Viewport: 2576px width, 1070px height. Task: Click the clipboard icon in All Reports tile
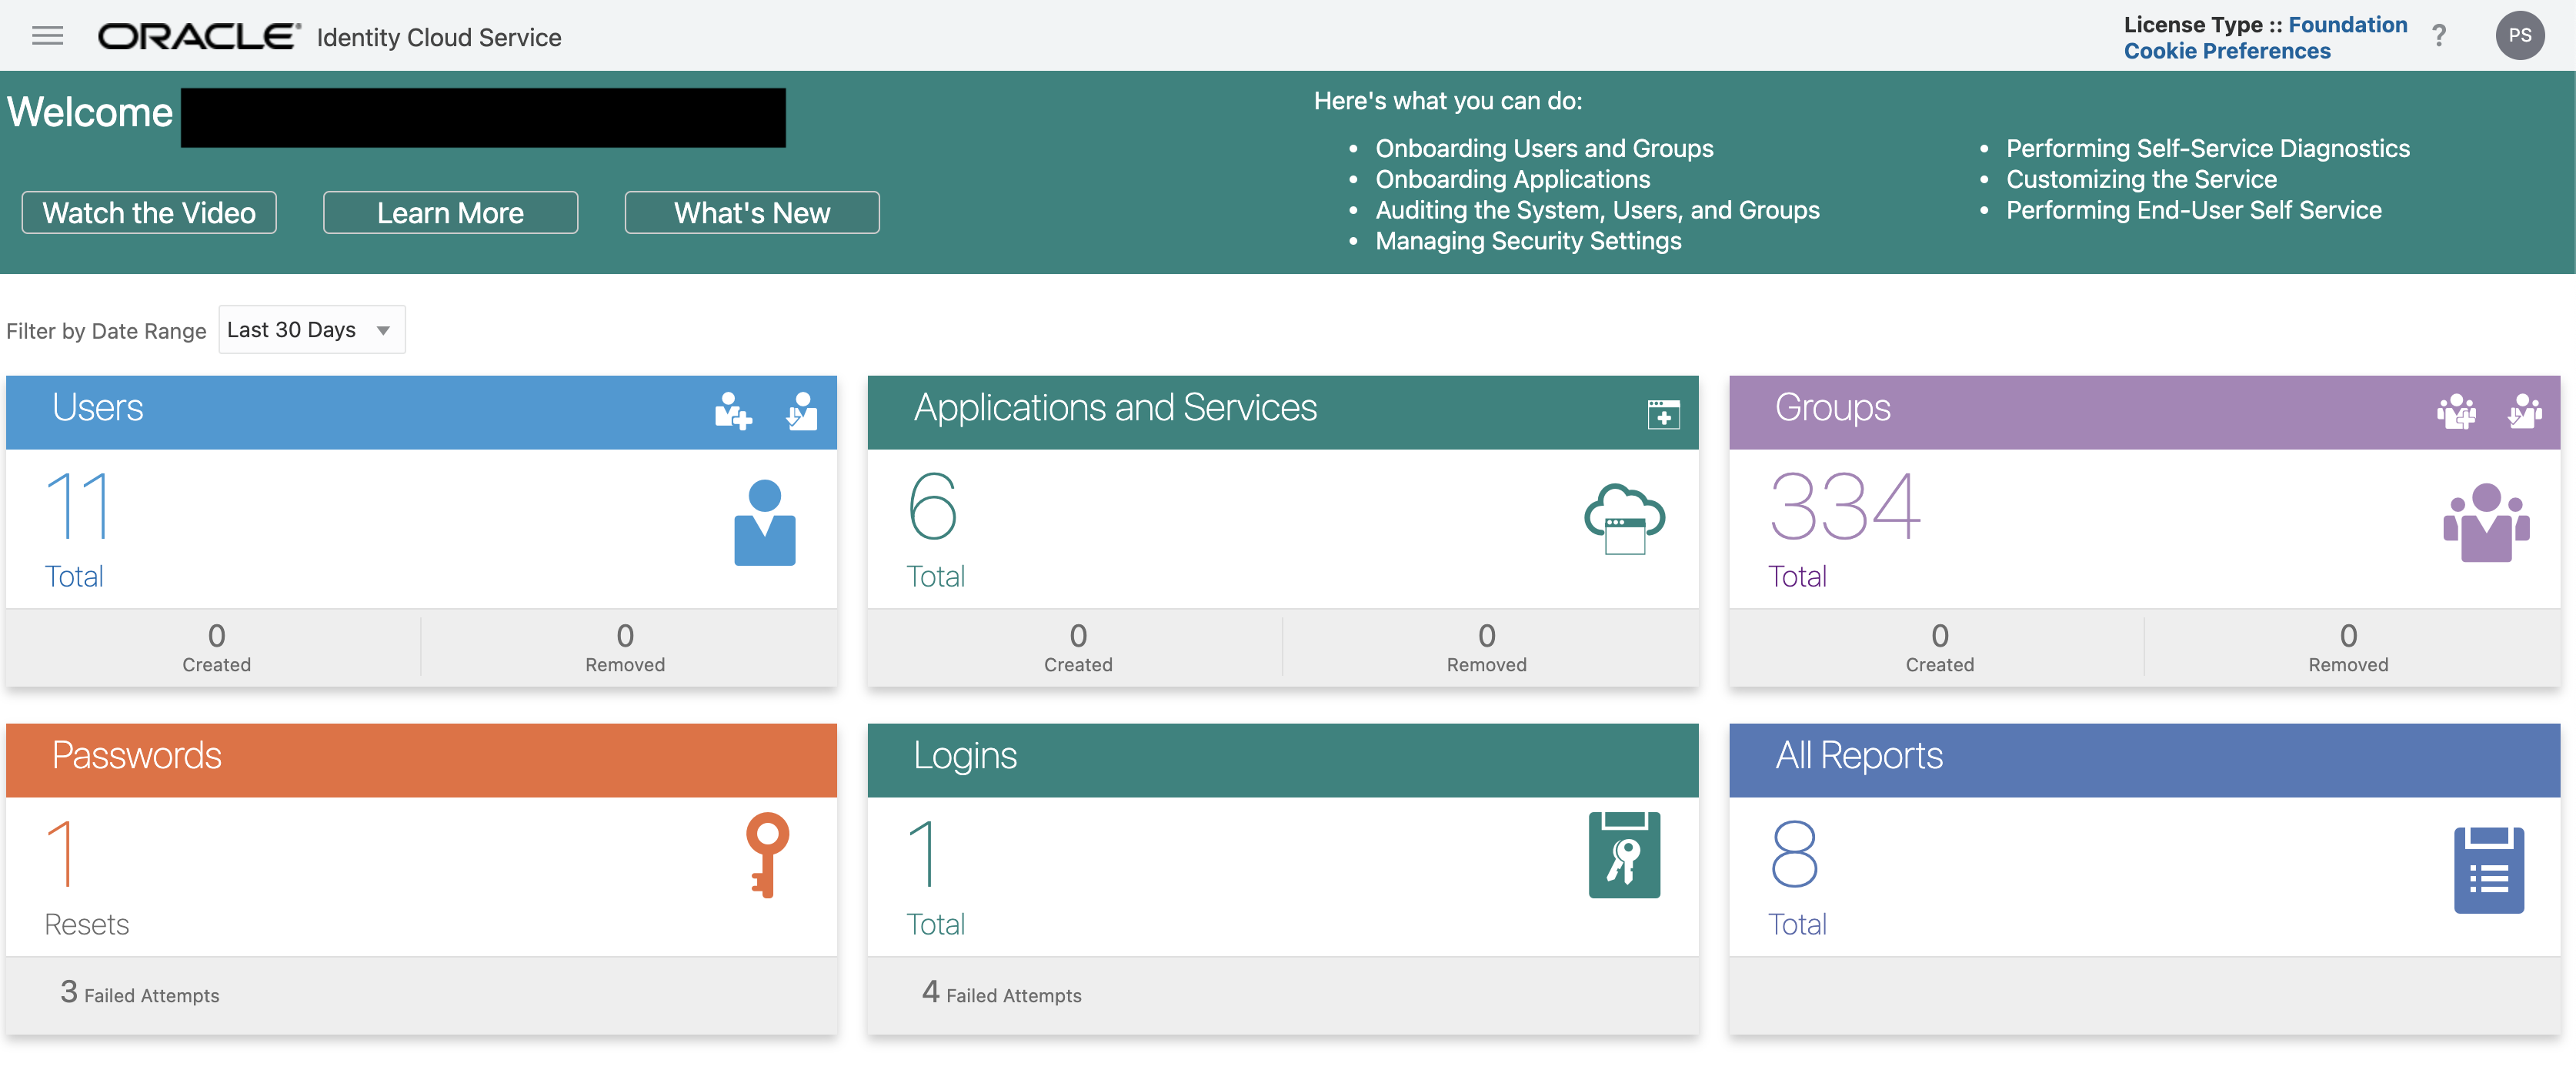2488,869
